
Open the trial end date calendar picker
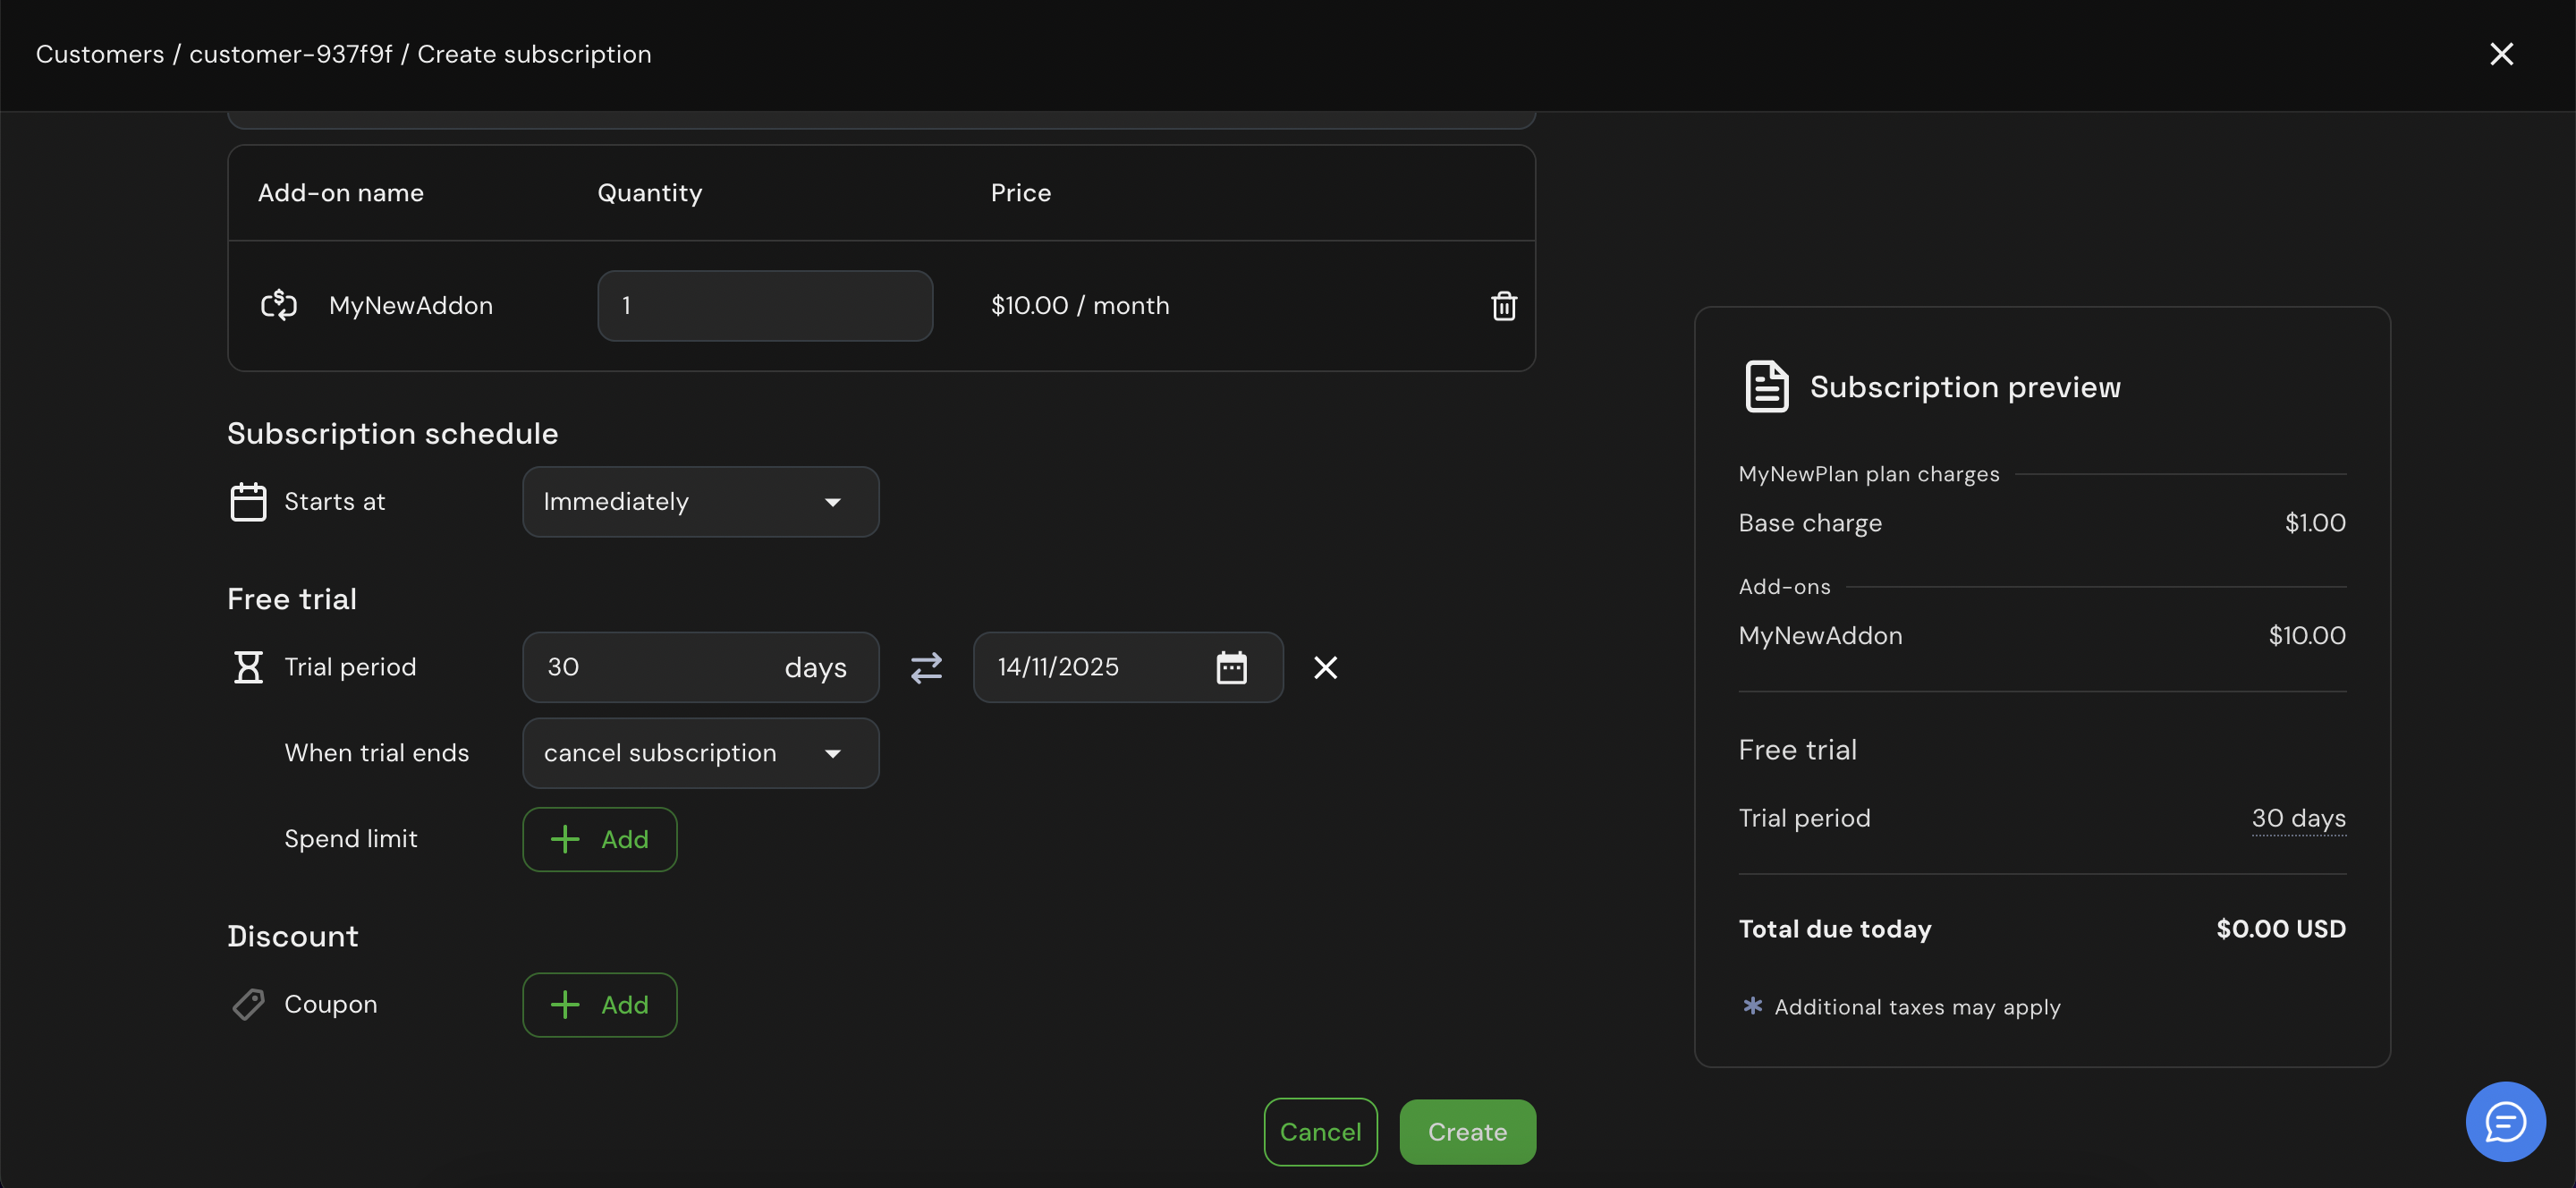point(1231,667)
